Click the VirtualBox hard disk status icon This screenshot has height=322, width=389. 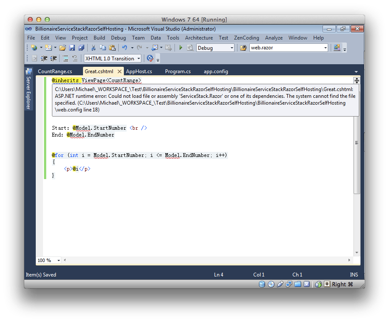pyautogui.click(x=262, y=284)
